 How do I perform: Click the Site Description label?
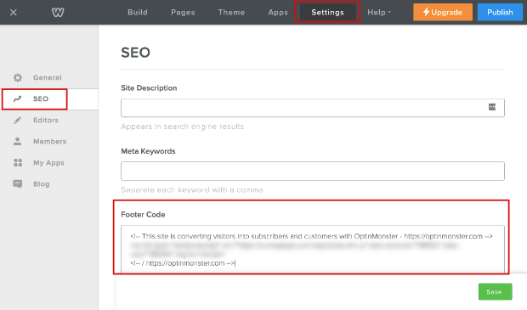click(x=149, y=88)
